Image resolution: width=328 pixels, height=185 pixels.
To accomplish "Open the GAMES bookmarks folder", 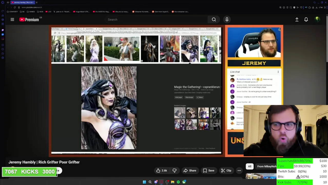I will coord(31,12).
